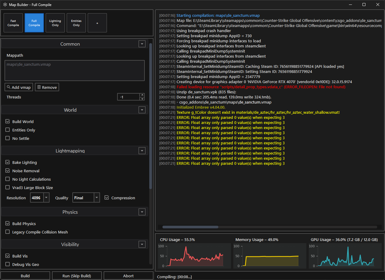385x280 pixels.
Task: Click the Run (Skip Build) button
Action: pyautogui.click(x=77, y=276)
